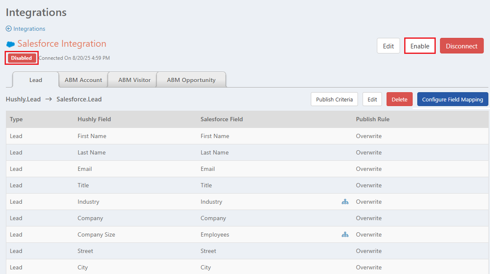Screen dimensions: 490x274
Task: Click Lead type in the Title row
Action: coord(16,185)
